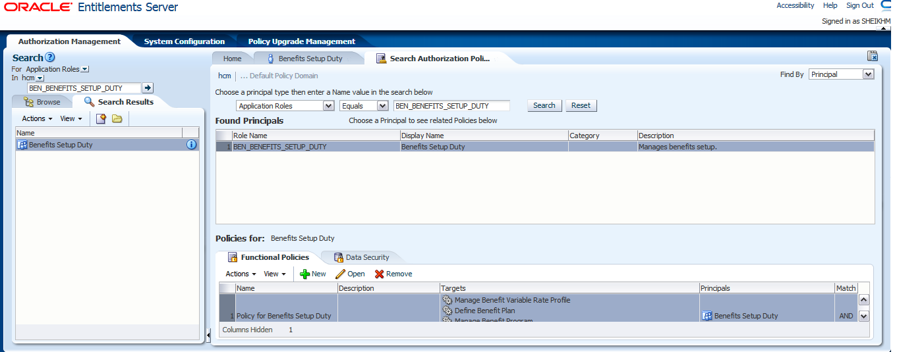Click Manage Benefit Variable Rate Profile target text
Screen dimensions: 897x352
click(x=512, y=300)
